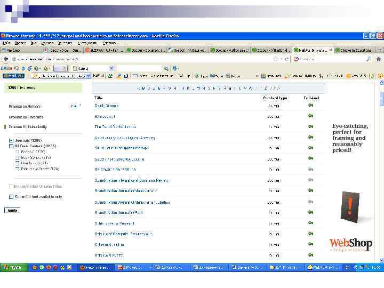Image resolution: width=384 pixels, height=288 pixels.
Task: Click the magnifier in the browser search box
Action: (369, 59)
